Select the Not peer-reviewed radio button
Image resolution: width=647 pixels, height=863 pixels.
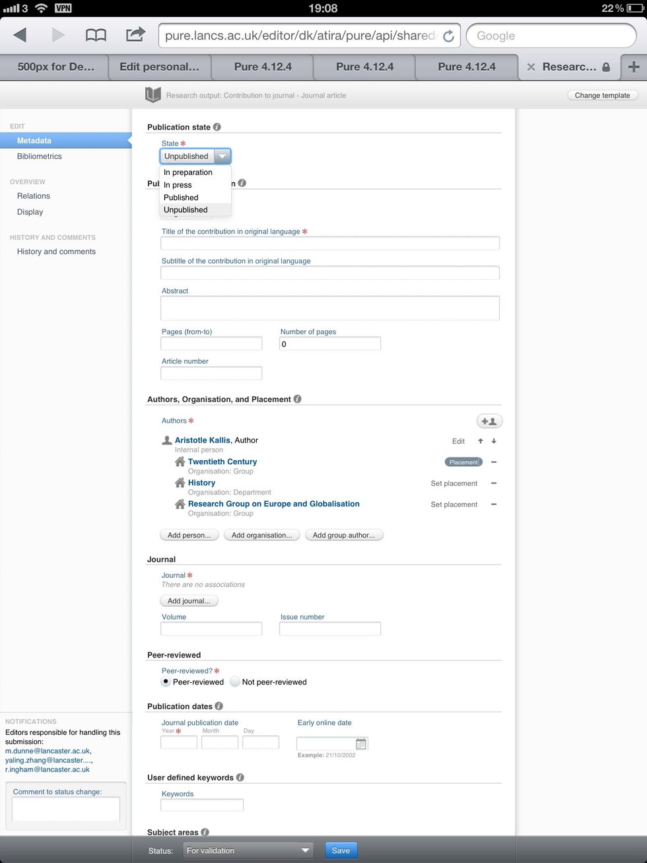[x=234, y=681]
